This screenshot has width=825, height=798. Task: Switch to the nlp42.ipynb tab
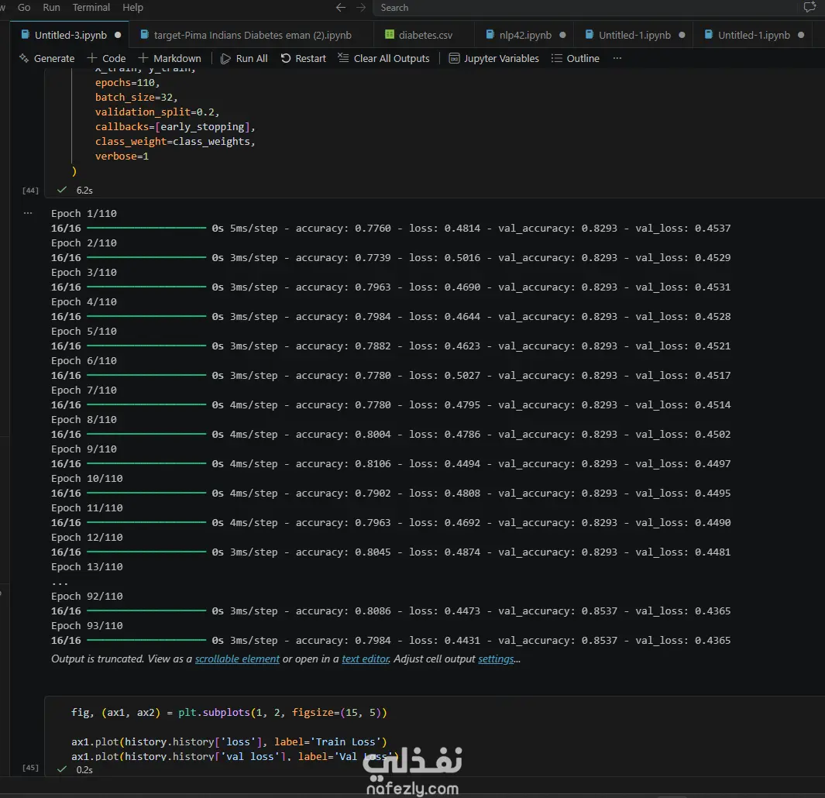coord(525,35)
